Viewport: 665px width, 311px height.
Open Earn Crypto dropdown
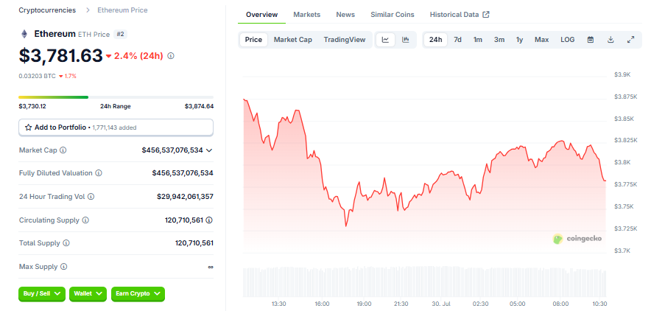click(x=138, y=293)
